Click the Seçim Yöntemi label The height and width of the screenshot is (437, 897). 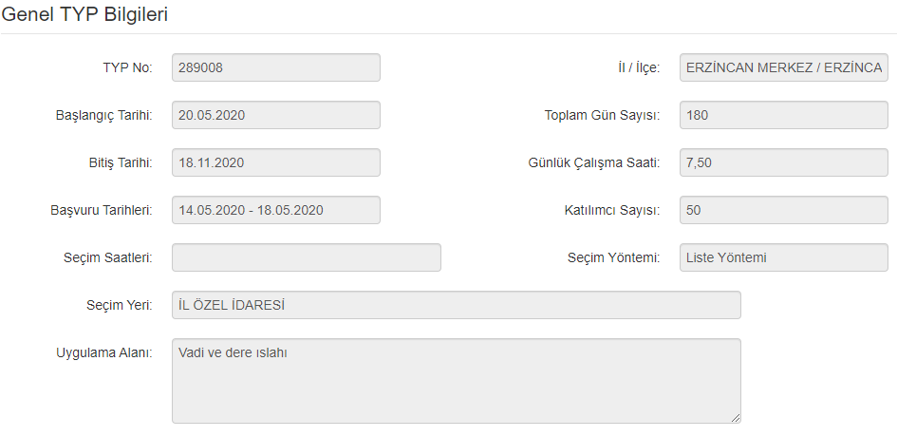613,257
